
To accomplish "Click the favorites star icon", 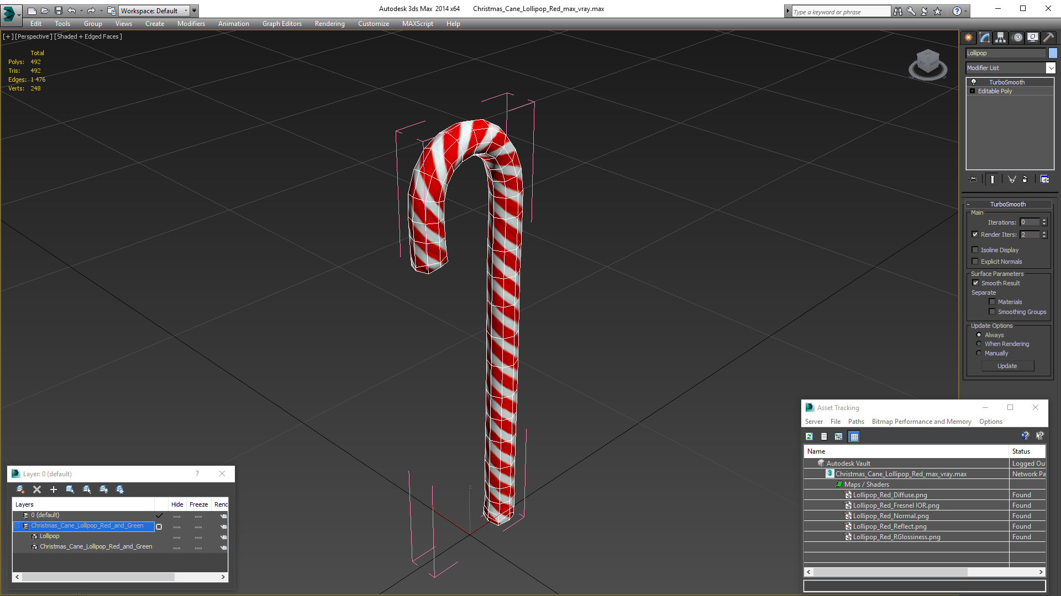I will [x=938, y=11].
